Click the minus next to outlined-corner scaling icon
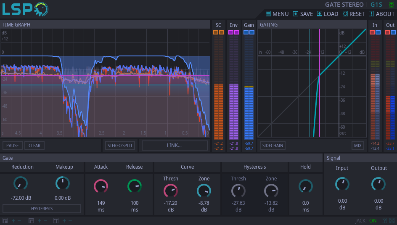 coord(45,221)
